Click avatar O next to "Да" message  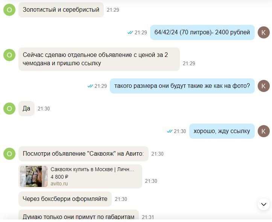[9, 109]
